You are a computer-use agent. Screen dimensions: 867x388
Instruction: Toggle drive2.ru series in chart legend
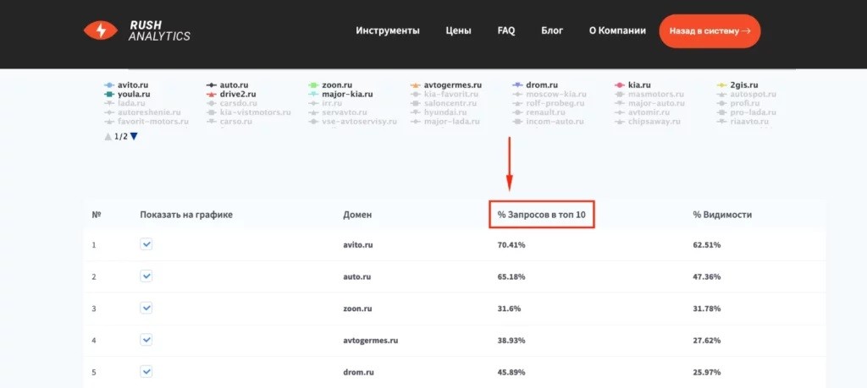coord(231,95)
